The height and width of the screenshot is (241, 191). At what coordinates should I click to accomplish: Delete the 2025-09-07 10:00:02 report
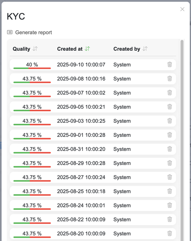pos(169,93)
